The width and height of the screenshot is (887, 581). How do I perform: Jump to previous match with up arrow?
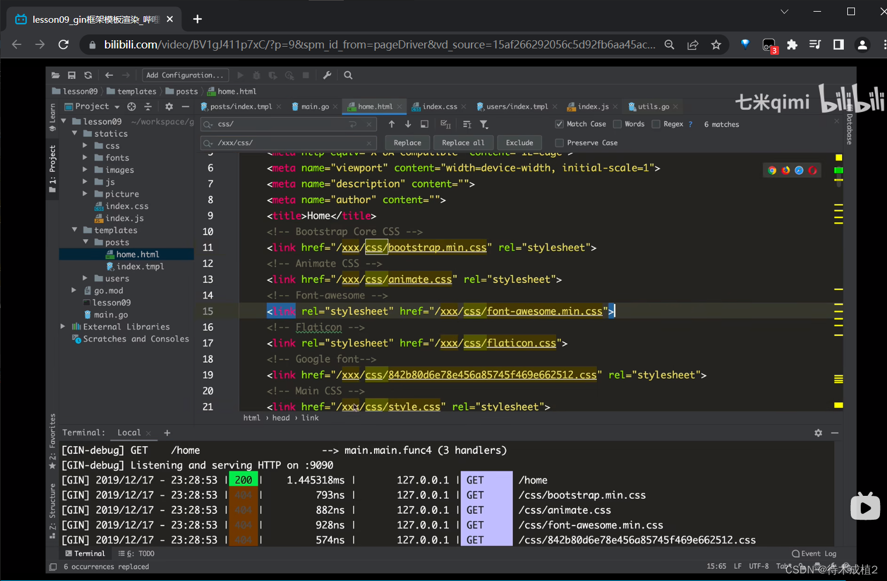point(392,124)
